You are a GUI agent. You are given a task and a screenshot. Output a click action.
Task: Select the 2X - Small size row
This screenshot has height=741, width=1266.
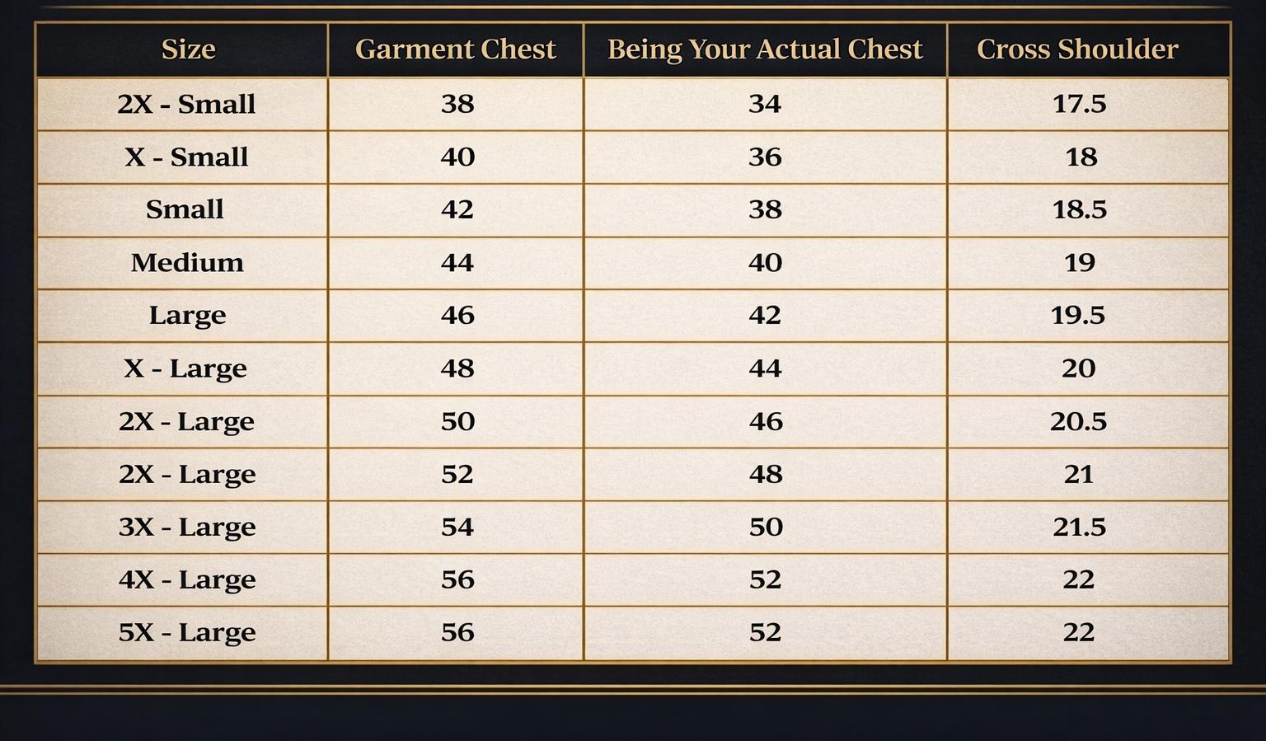[633, 104]
